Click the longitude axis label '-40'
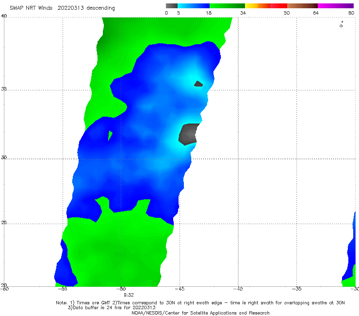 point(238,289)
